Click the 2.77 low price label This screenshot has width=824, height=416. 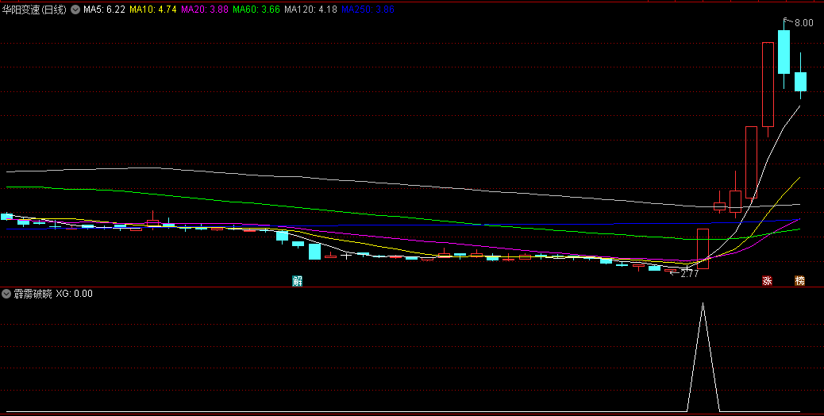[x=689, y=274]
